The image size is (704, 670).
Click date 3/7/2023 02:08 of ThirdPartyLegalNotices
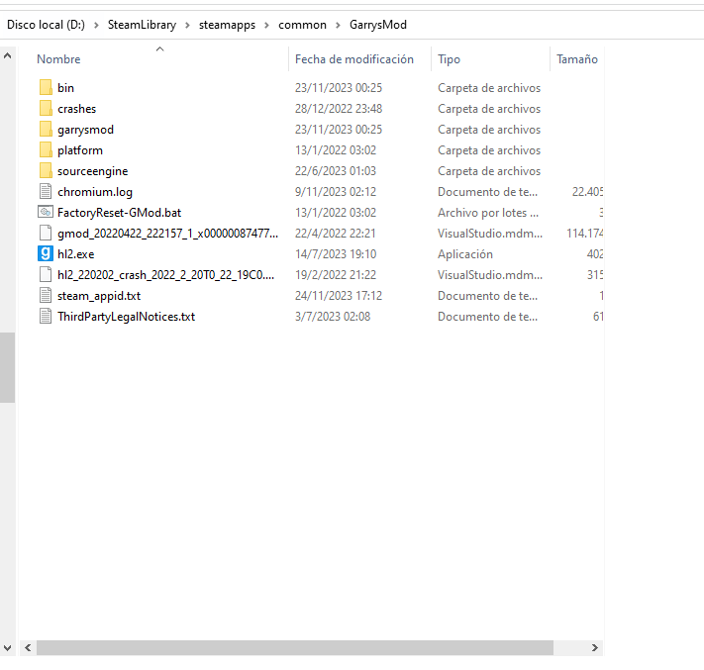tap(333, 317)
